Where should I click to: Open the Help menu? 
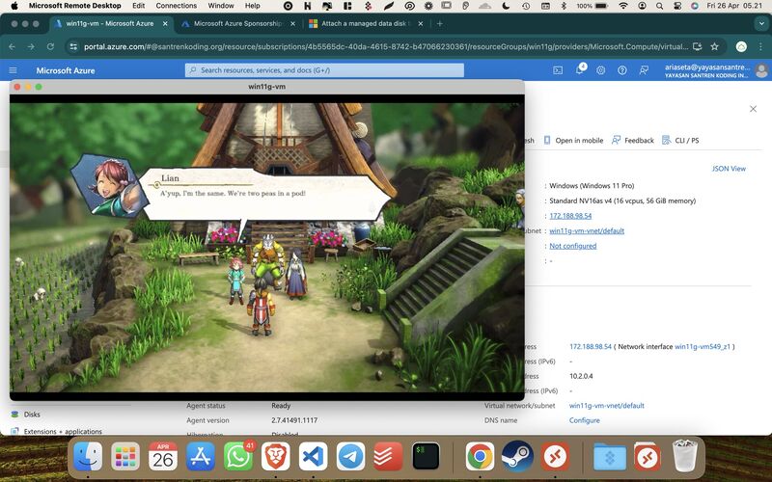click(253, 6)
